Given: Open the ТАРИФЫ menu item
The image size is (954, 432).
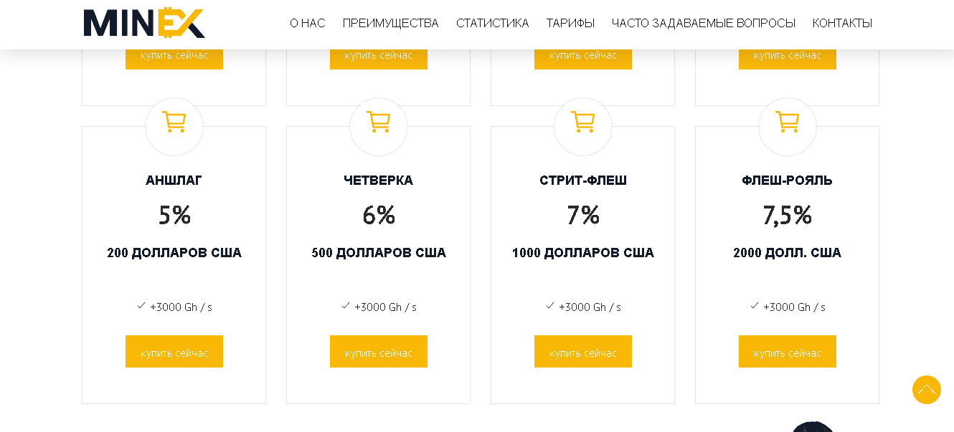Looking at the screenshot, I should click(x=570, y=23).
